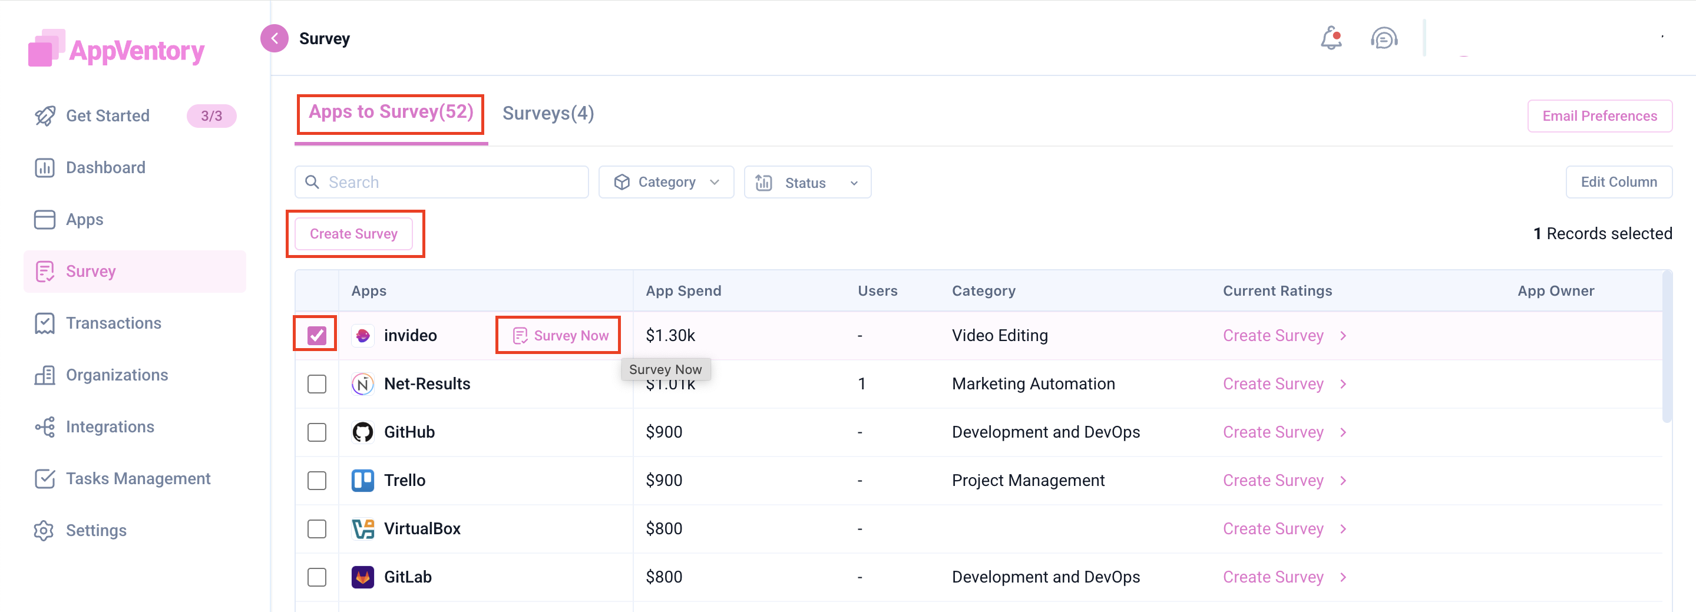Image resolution: width=1696 pixels, height=612 pixels.
Task: Click the Users column header
Action: point(877,291)
